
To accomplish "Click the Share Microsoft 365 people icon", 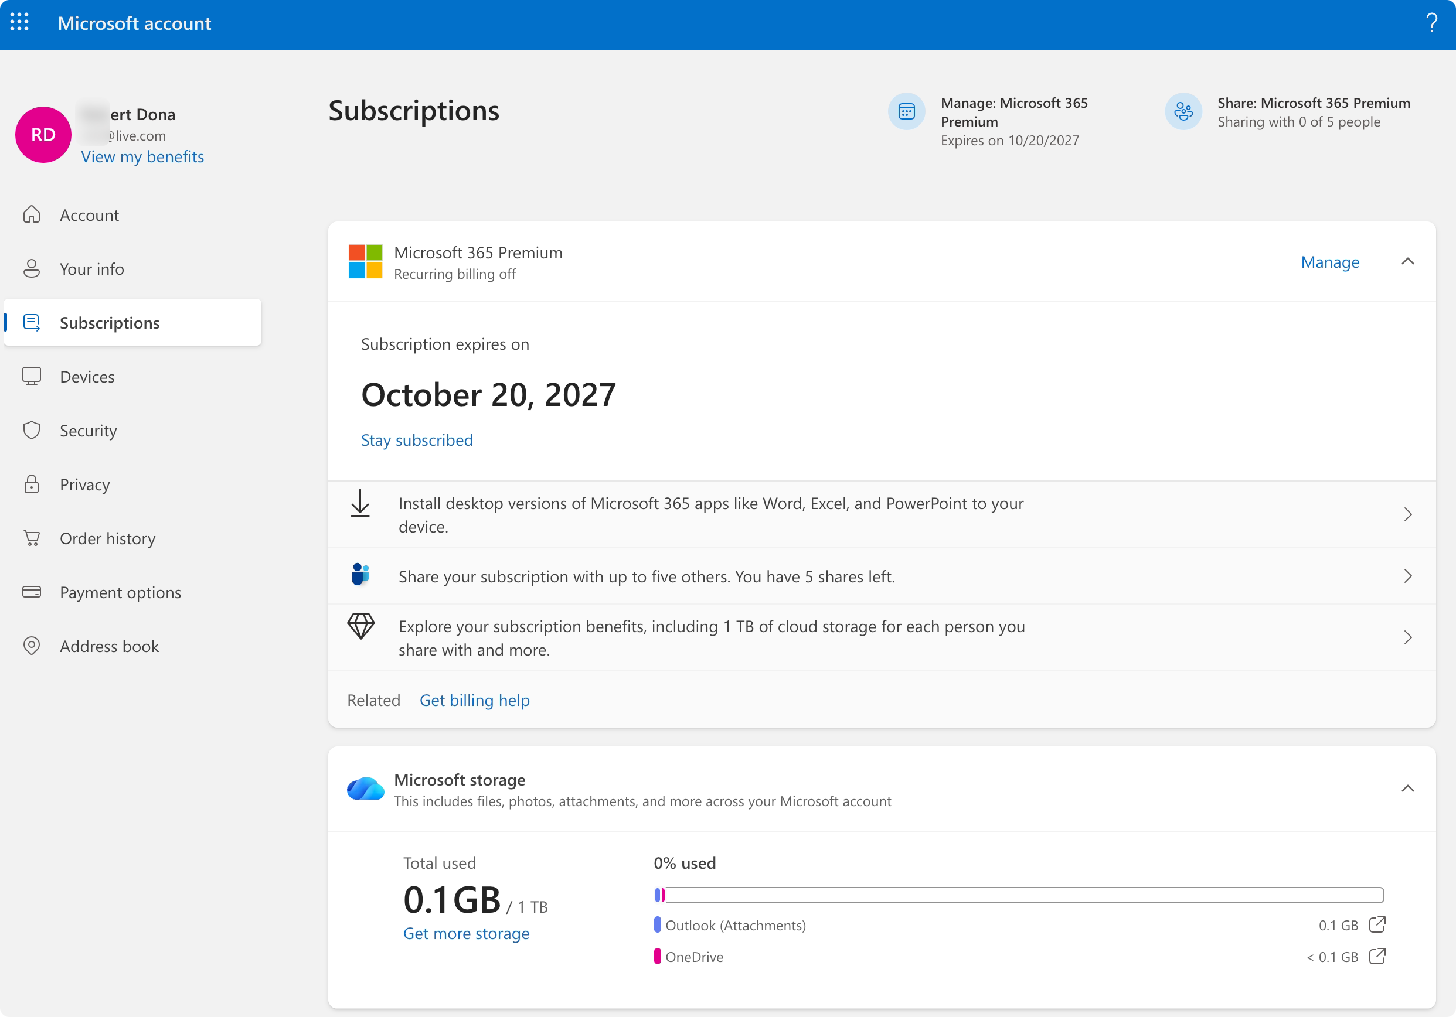I will [1183, 112].
